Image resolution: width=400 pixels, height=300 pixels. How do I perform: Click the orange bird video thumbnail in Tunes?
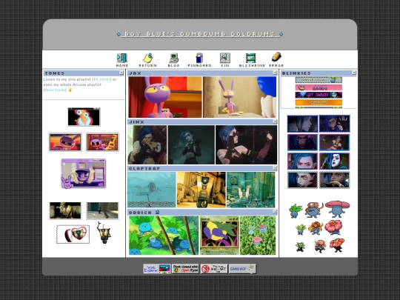tap(84, 117)
